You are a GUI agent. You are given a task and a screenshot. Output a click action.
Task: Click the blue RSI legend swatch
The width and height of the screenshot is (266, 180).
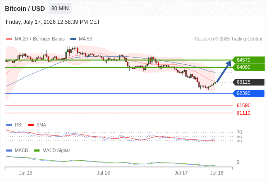9,125
